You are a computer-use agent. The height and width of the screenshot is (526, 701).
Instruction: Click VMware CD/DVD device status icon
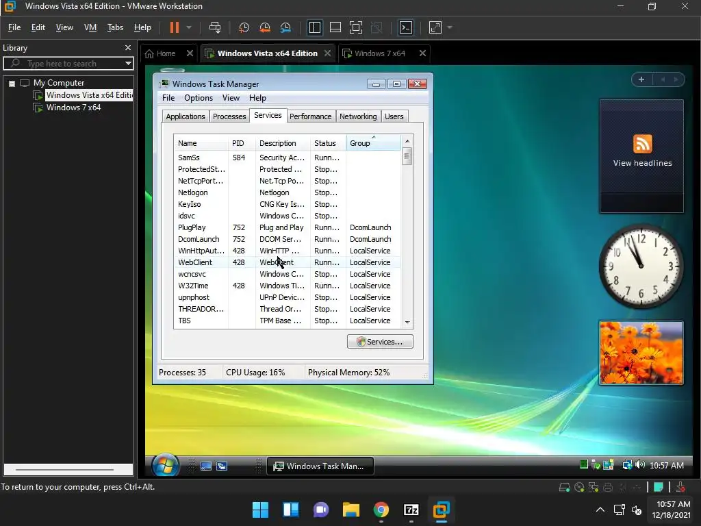(579, 488)
